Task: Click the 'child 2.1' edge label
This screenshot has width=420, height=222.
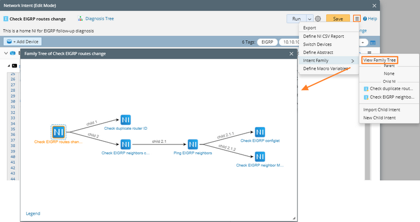Action: coord(159,141)
